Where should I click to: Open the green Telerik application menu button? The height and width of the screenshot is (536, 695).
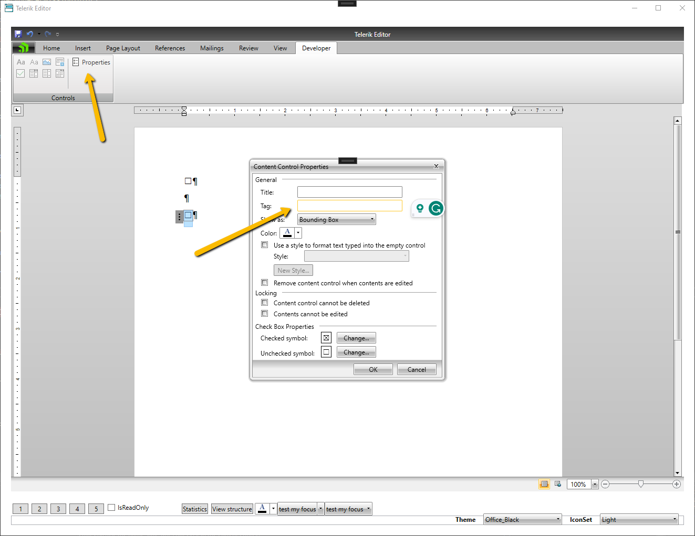(x=24, y=48)
